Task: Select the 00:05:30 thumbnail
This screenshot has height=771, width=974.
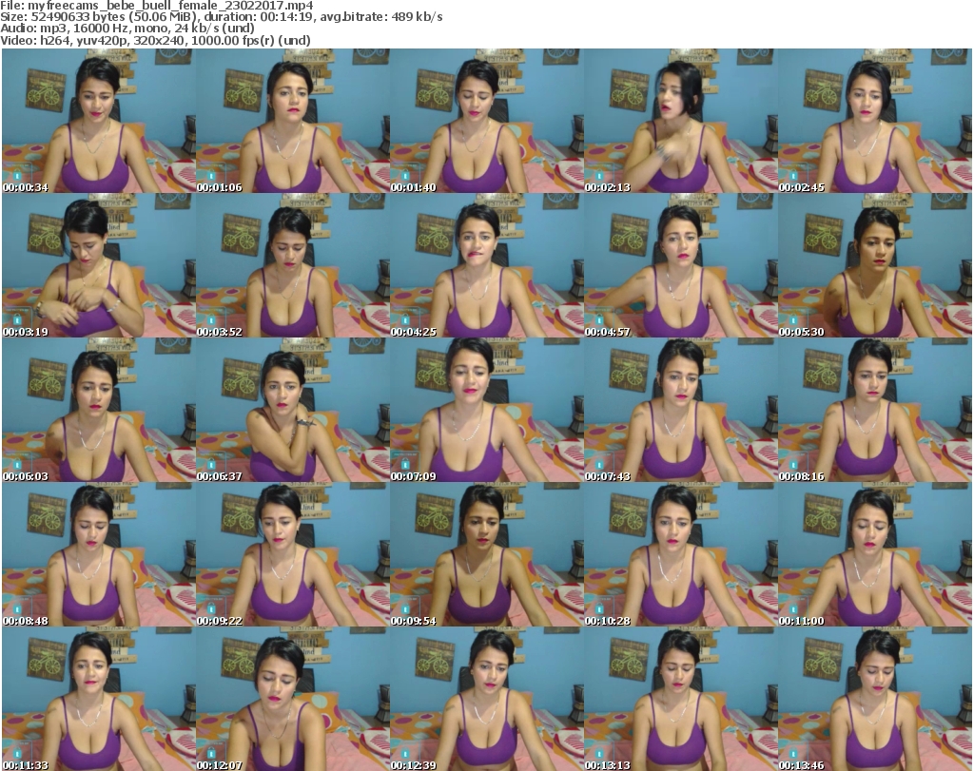Action: click(x=875, y=265)
